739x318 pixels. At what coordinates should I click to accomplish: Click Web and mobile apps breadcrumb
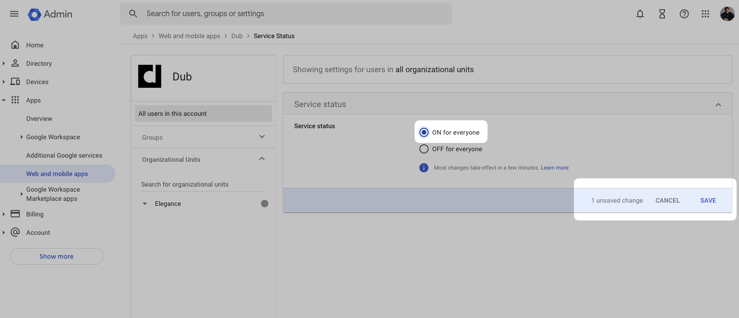[x=189, y=36]
